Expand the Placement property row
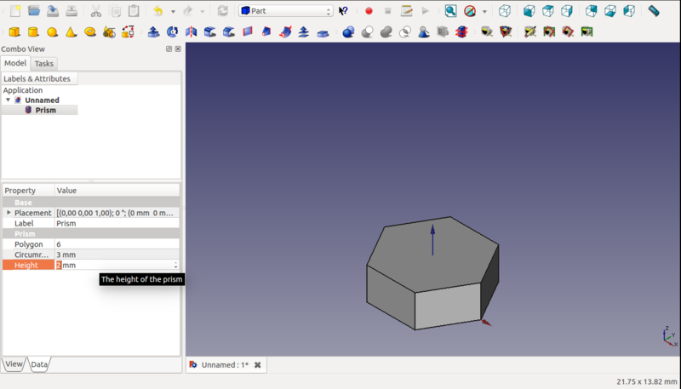 [x=9, y=213]
